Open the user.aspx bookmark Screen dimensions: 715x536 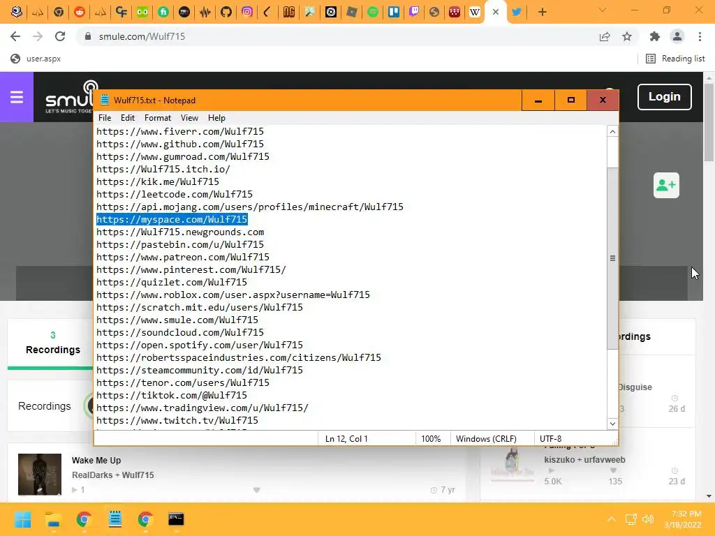point(36,59)
